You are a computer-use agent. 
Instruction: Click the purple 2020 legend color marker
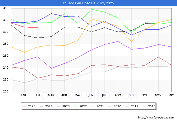point(110,107)
